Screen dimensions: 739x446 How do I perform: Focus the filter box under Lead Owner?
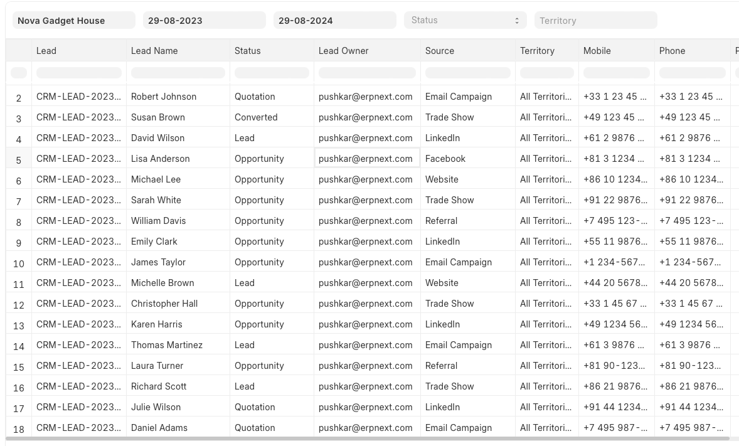366,73
